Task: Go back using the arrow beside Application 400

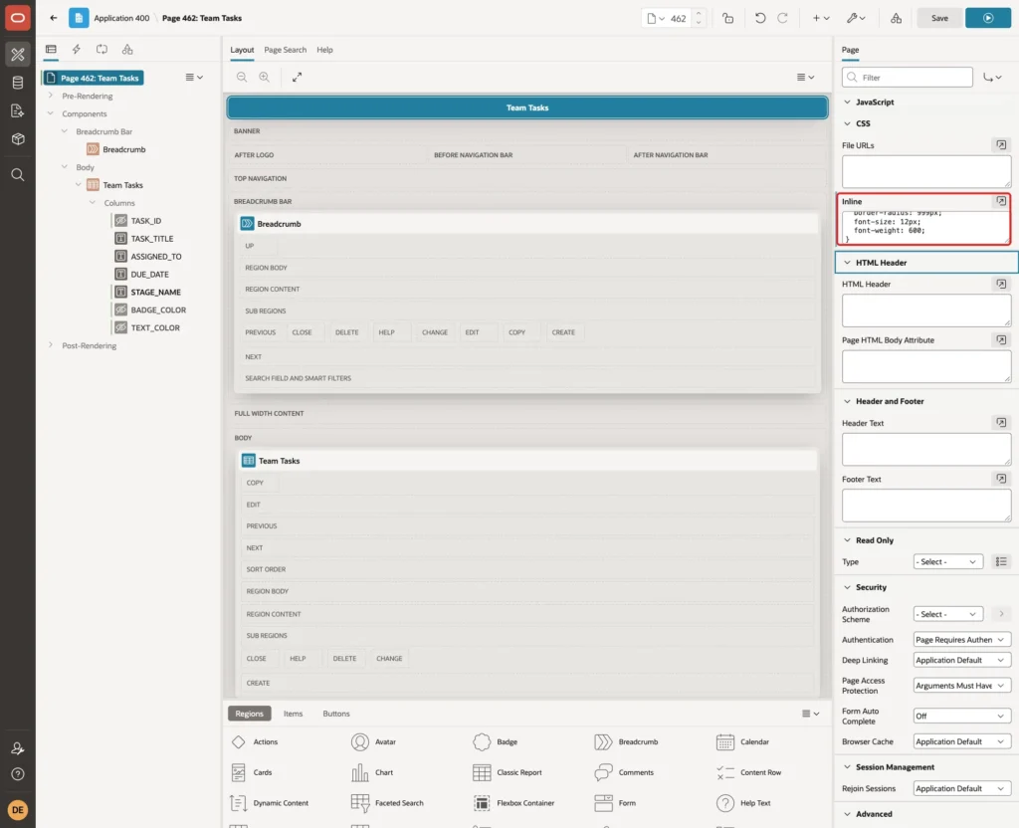Action: pyautogui.click(x=54, y=18)
